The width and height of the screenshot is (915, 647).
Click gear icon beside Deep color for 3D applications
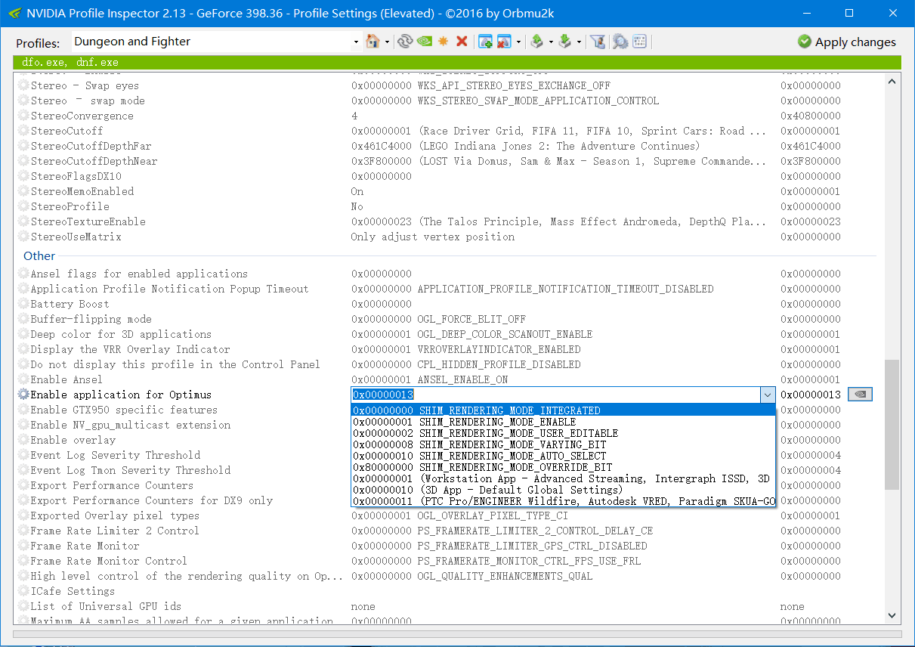point(23,334)
